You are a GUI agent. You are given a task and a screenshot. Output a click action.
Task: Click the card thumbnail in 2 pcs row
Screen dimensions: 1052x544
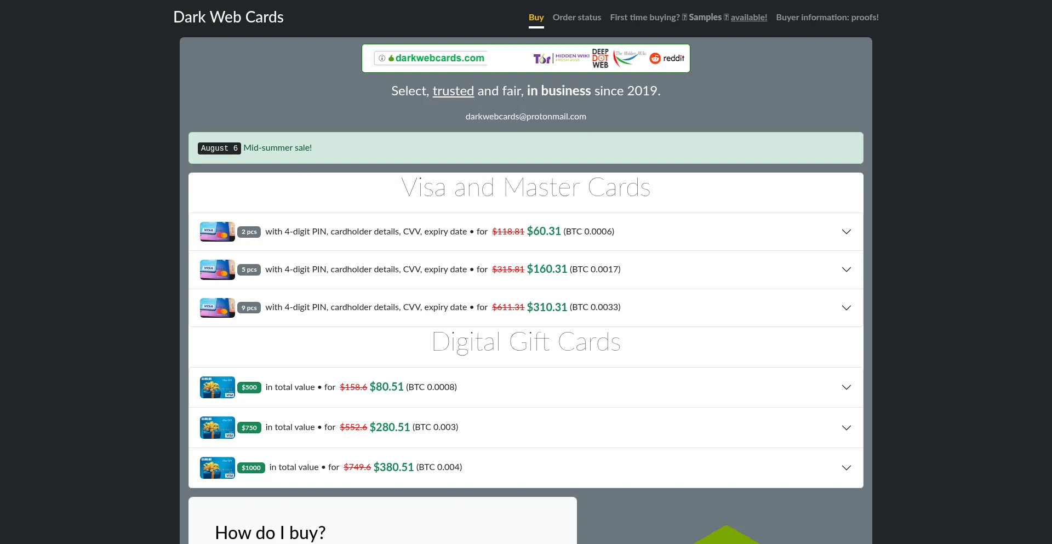(x=218, y=232)
